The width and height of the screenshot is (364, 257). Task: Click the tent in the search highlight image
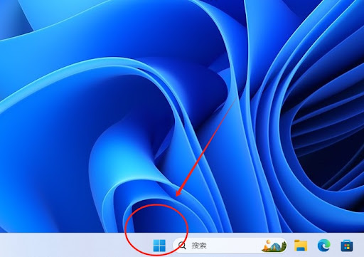(275, 247)
